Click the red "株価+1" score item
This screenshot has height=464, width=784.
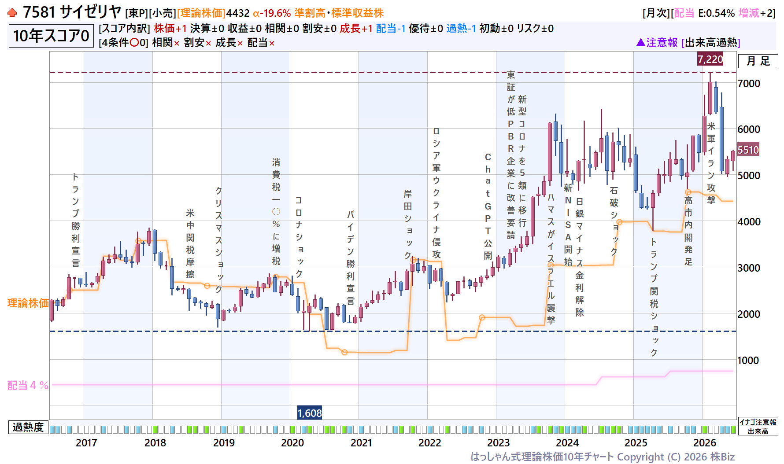[x=171, y=29]
